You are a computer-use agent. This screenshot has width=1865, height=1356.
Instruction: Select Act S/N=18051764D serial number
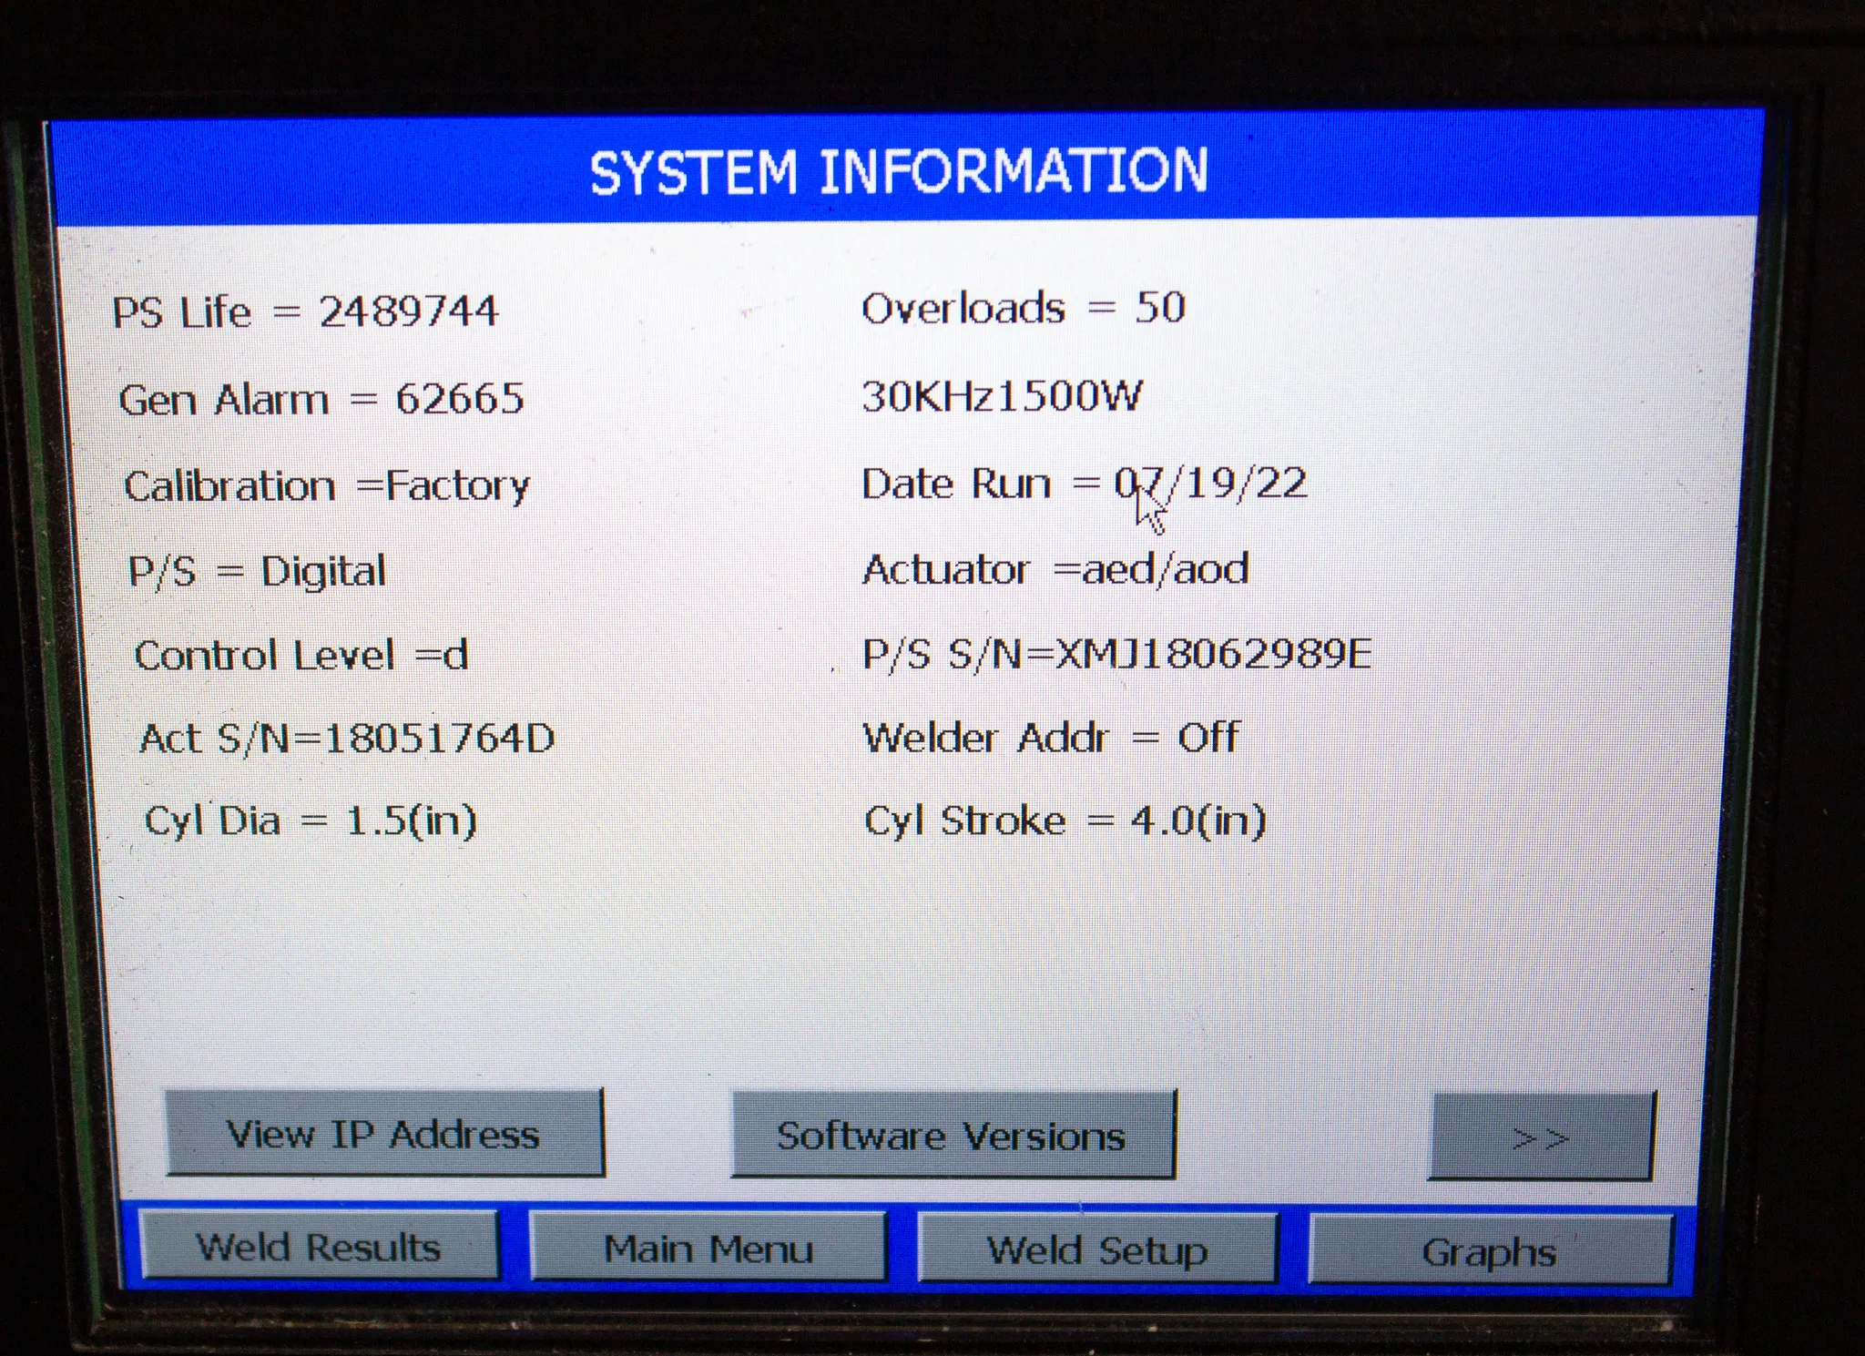tap(347, 739)
